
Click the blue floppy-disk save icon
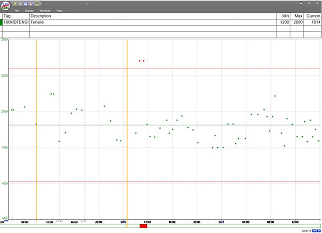pyautogui.click(x=25, y=4)
